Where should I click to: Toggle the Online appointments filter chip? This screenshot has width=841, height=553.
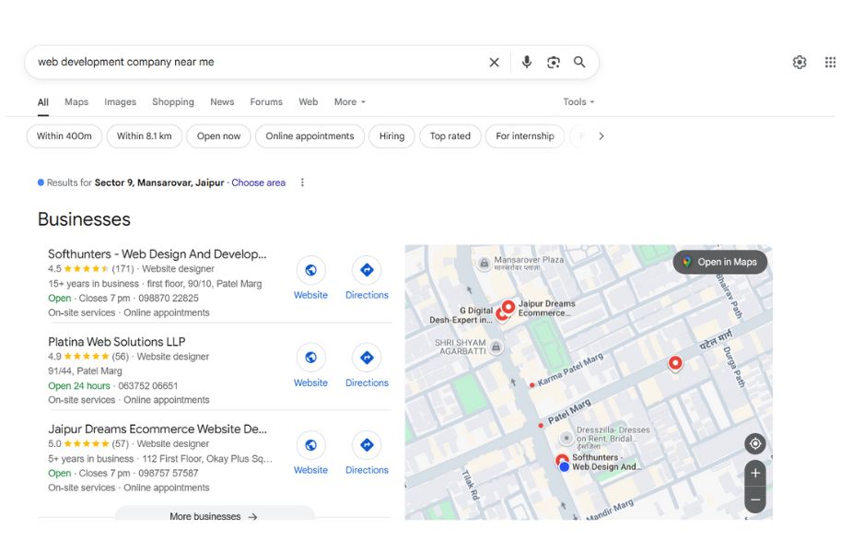pyautogui.click(x=310, y=136)
